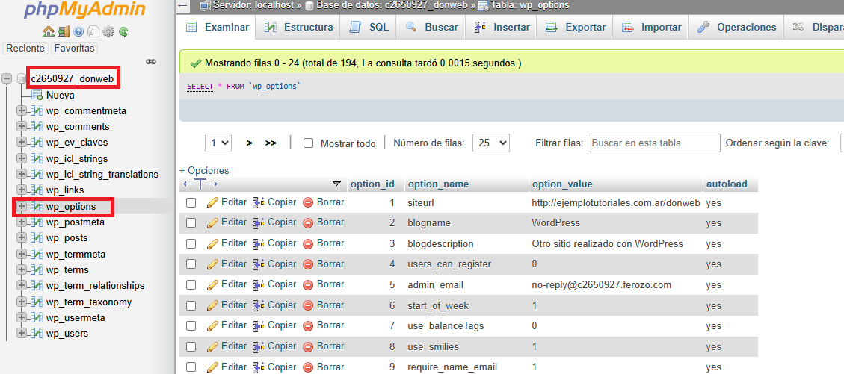Click the Copiar icon for admin_email row
The image size is (844, 374).
pyautogui.click(x=259, y=285)
